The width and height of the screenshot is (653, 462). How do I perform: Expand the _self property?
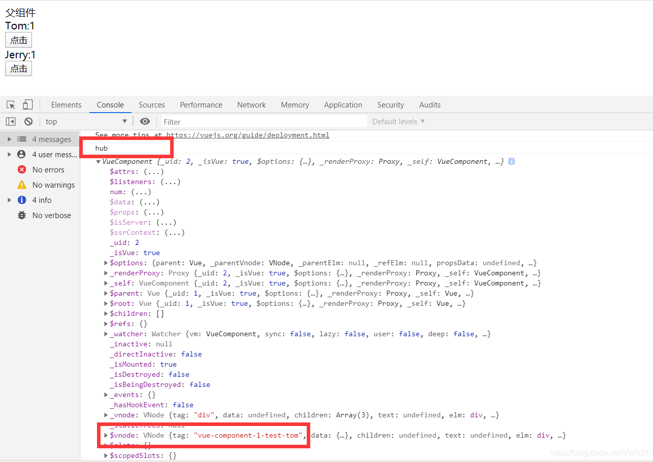coord(106,283)
